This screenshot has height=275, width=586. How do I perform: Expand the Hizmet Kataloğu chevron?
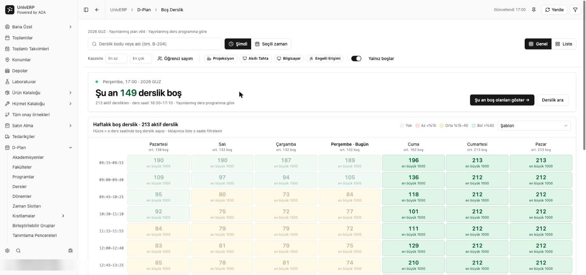coord(70,104)
